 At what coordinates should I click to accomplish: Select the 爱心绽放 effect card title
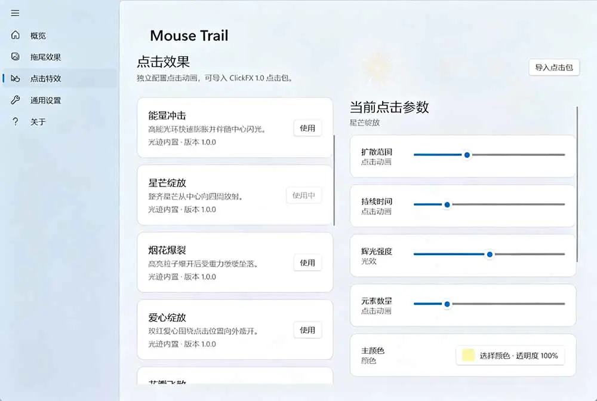pos(167,317)
